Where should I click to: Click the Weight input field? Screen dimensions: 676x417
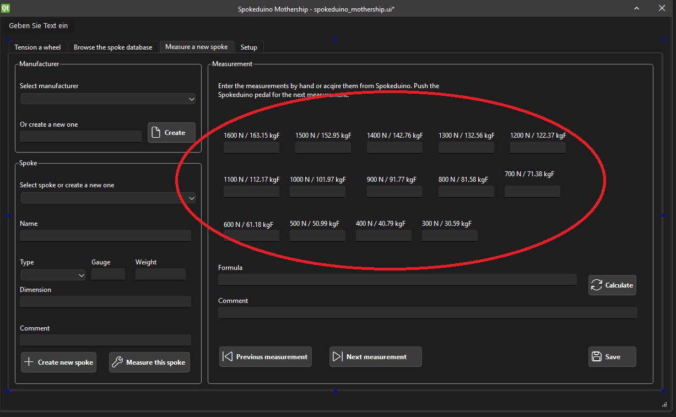[160, 274]
